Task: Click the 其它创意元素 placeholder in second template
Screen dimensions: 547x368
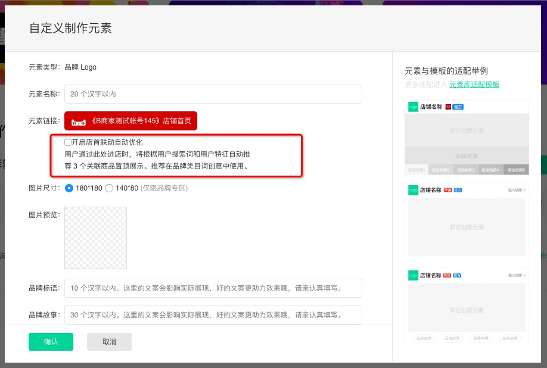Action: 467,227
